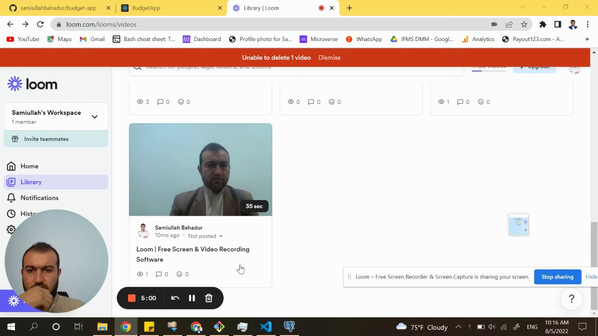The width and height of the screenshot is (598, 336).
Task: Select Library in the sidebar
Action: [x=56, y=182]
